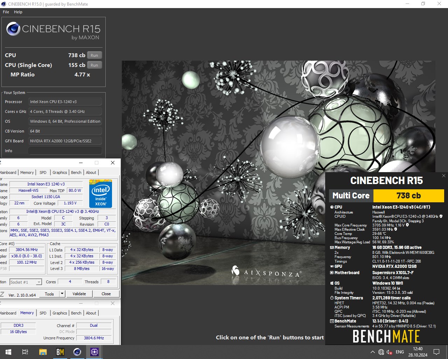Click the GPU section icon in BenchMate panel

pyautogui.click(x=332, y=266)
